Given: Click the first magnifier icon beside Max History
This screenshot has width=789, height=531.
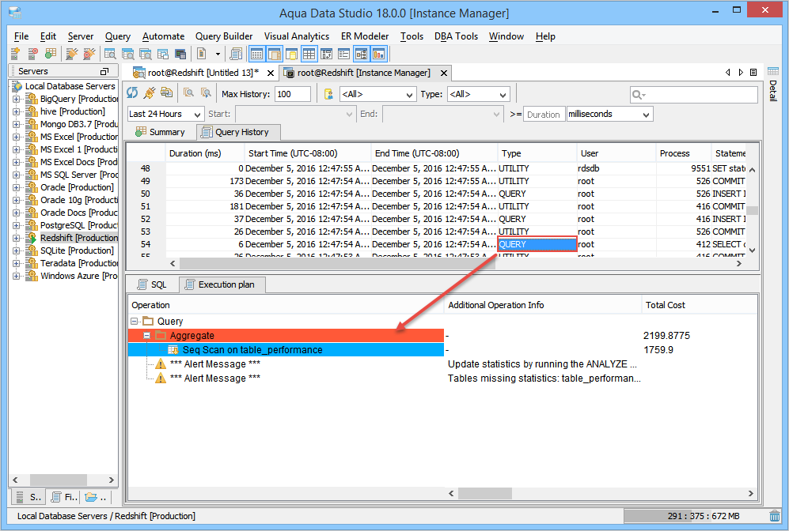Looking at the screenshot, I should click(188, 93).
